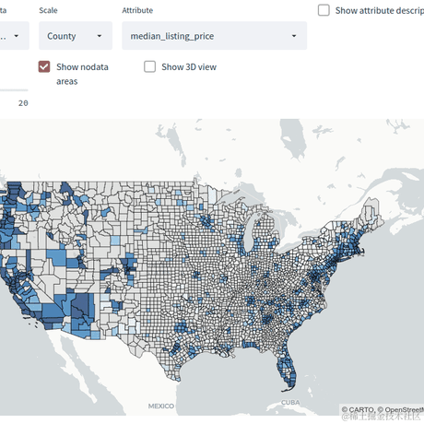The image size is (424, 424).
Task: Click the slider track above value 20
Action: pos(14,90)
